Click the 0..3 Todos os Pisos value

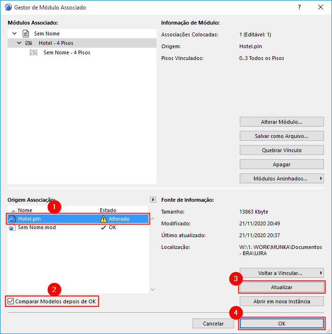262,58
